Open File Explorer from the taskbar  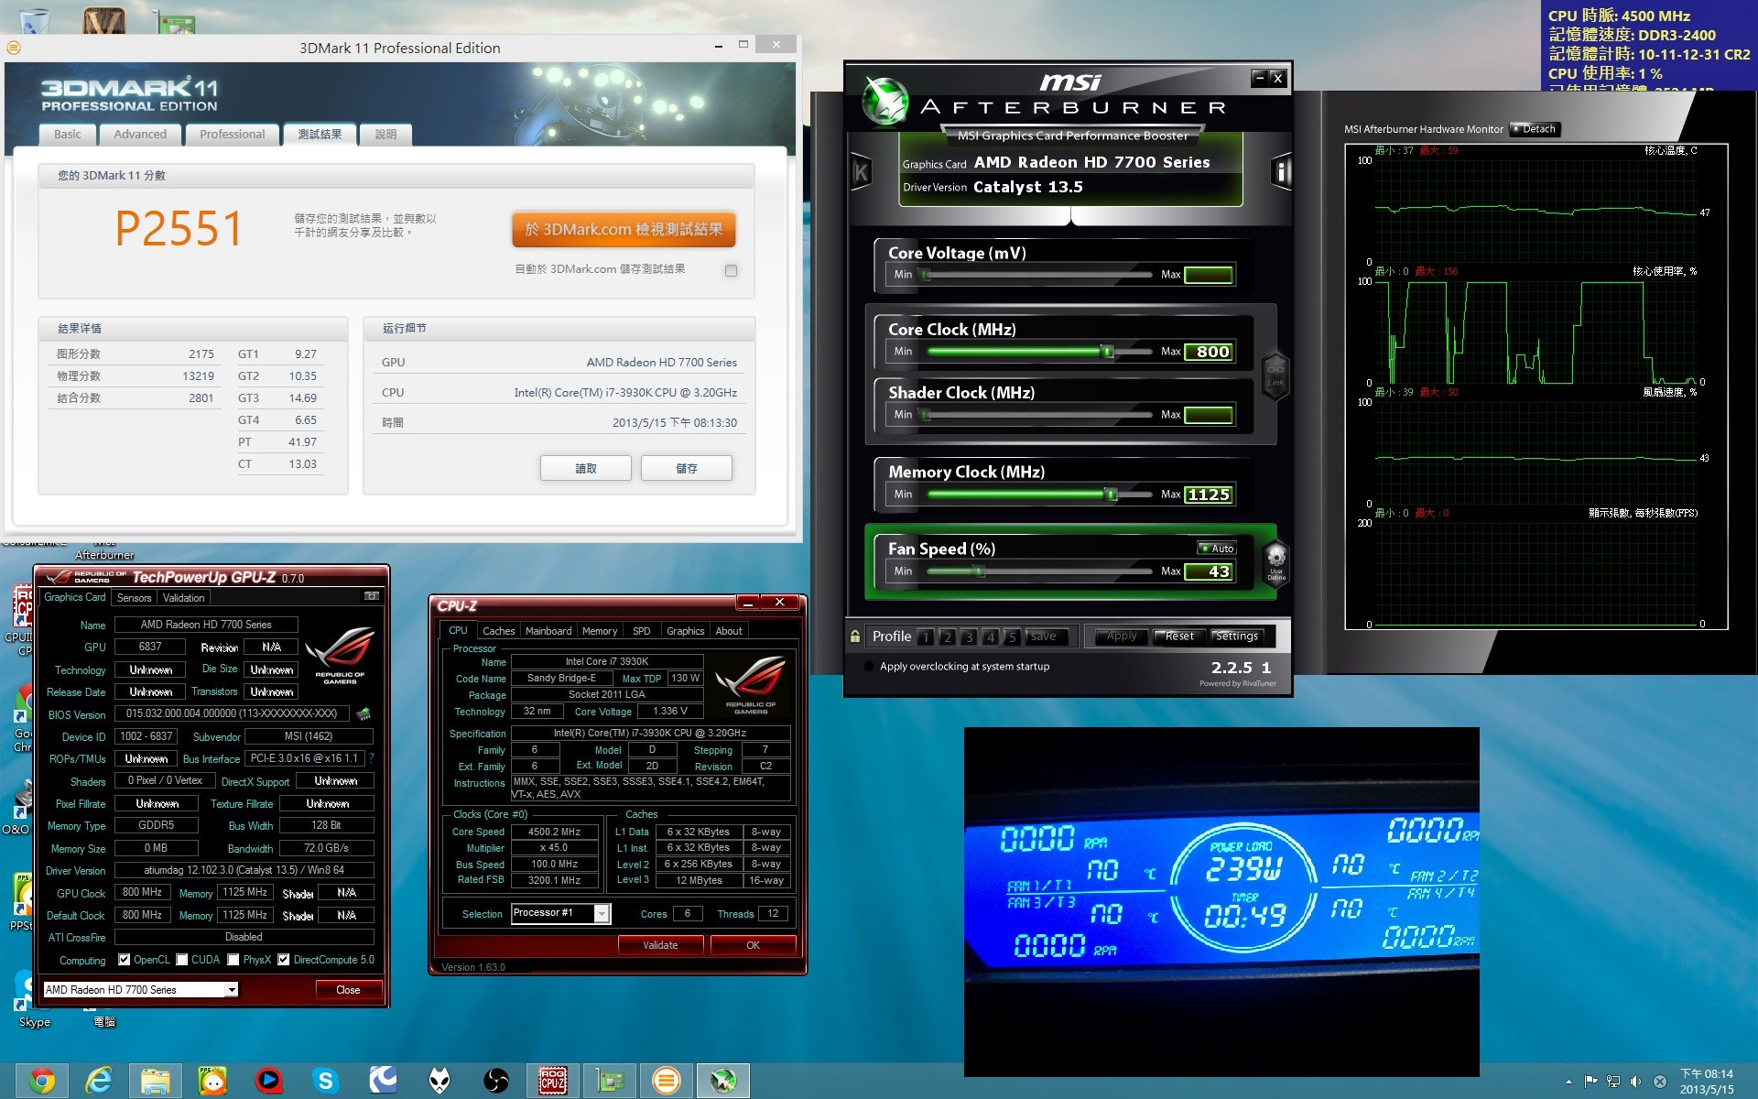click(x=155, y=1081)
